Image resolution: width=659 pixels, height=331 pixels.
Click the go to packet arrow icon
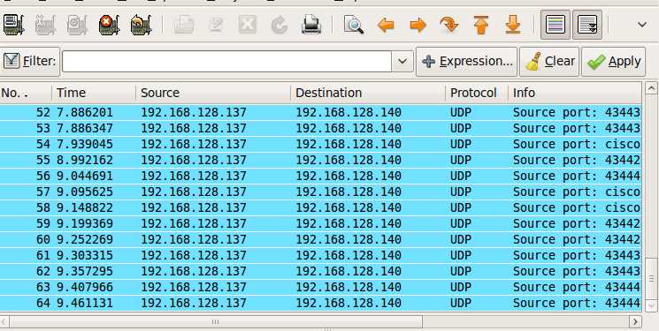(449, 26)
